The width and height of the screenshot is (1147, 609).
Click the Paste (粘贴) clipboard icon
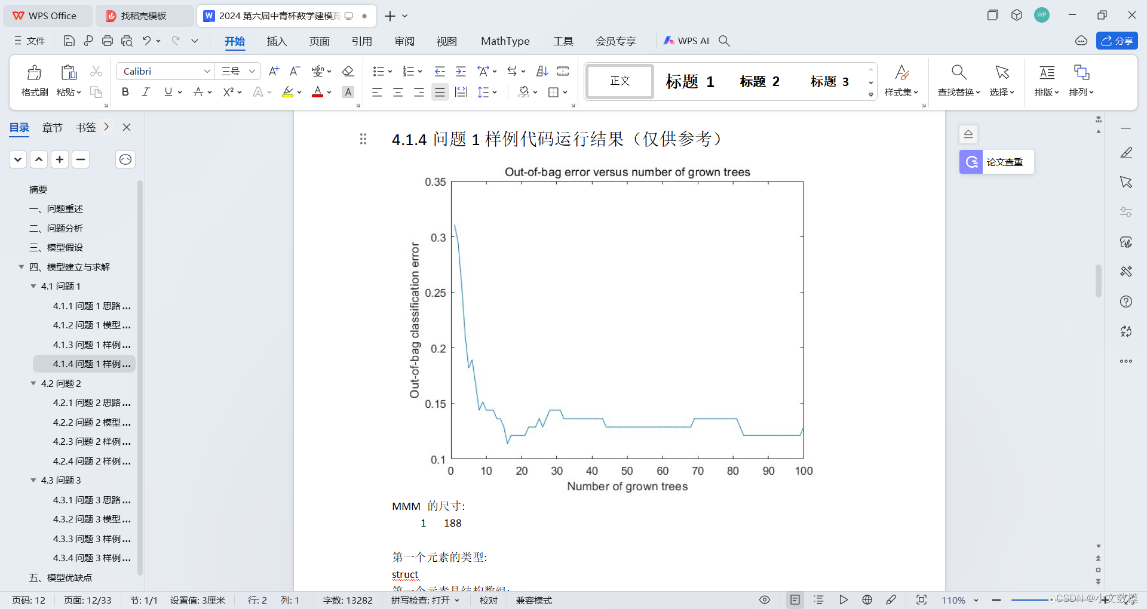click(69, 73)
